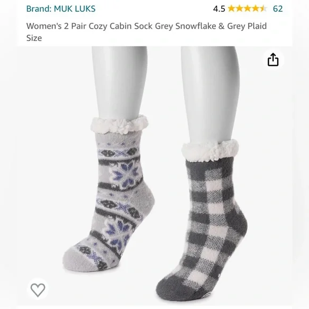Tap the star rating graphic
Viewport: 309px width, 309px height.
pos(248,9)
